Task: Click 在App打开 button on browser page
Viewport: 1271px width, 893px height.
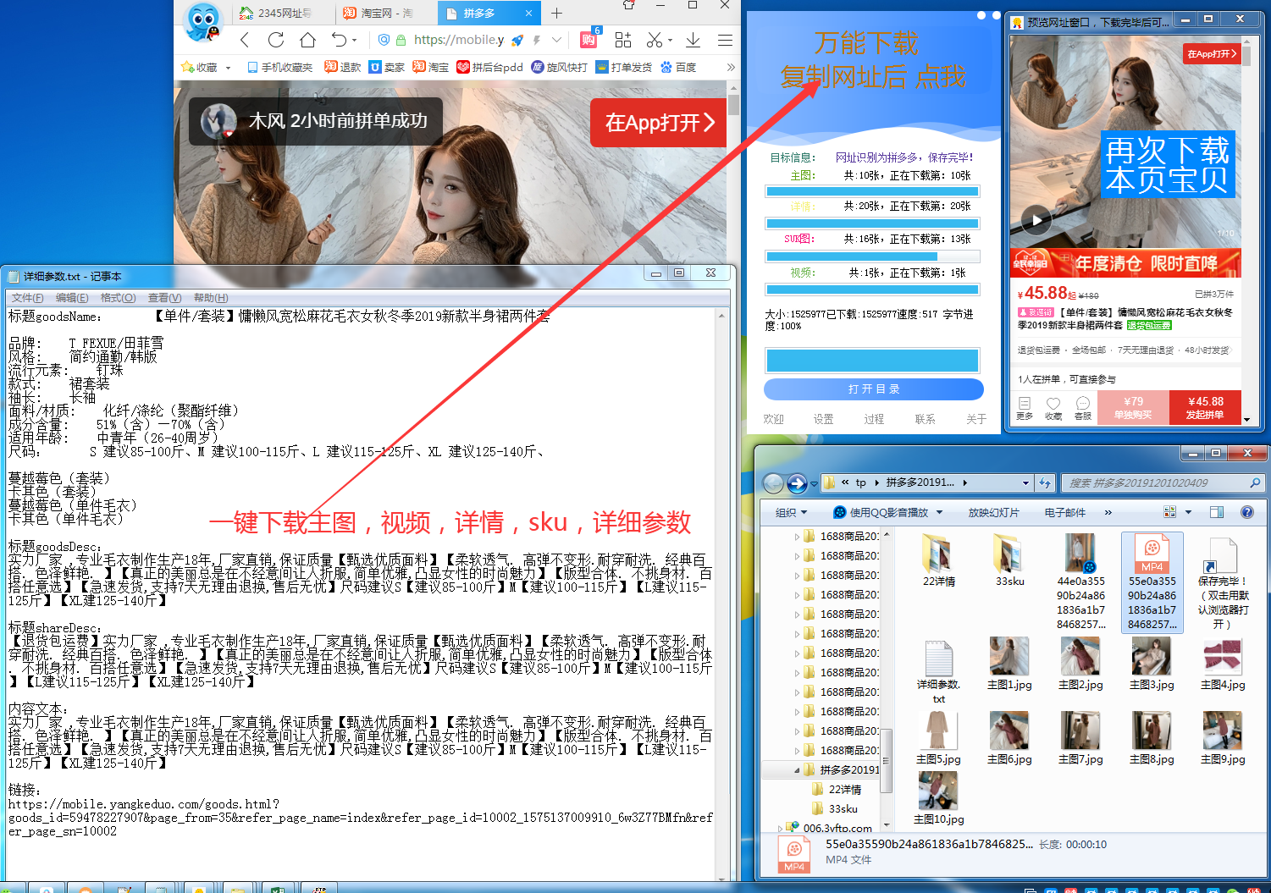Action: [660, 123]
